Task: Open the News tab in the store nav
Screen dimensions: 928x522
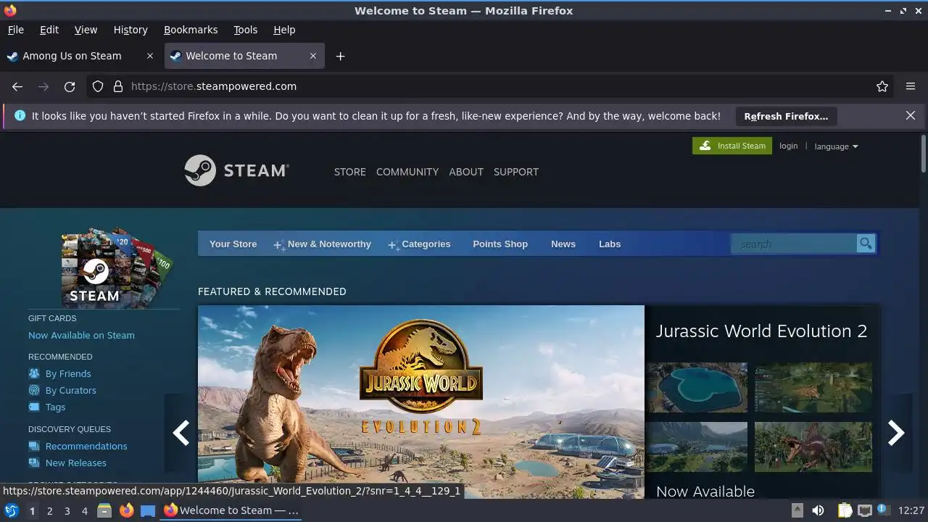Action: pyautogui.click(x=563, y=244)
